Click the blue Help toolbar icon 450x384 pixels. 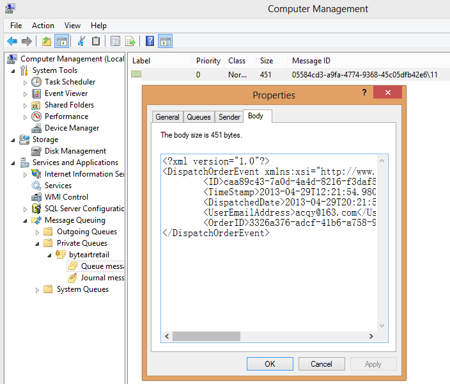coord(150,42)
